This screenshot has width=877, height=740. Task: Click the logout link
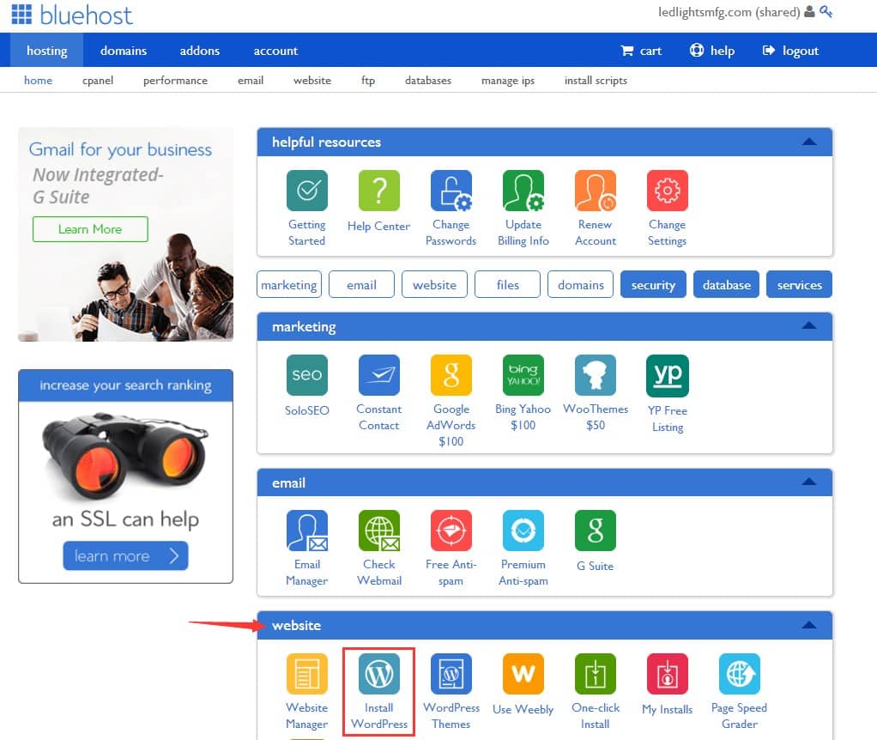[x=792, y=51]
